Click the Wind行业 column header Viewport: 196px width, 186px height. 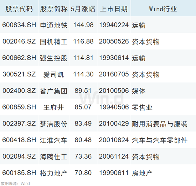click(163, 9)
